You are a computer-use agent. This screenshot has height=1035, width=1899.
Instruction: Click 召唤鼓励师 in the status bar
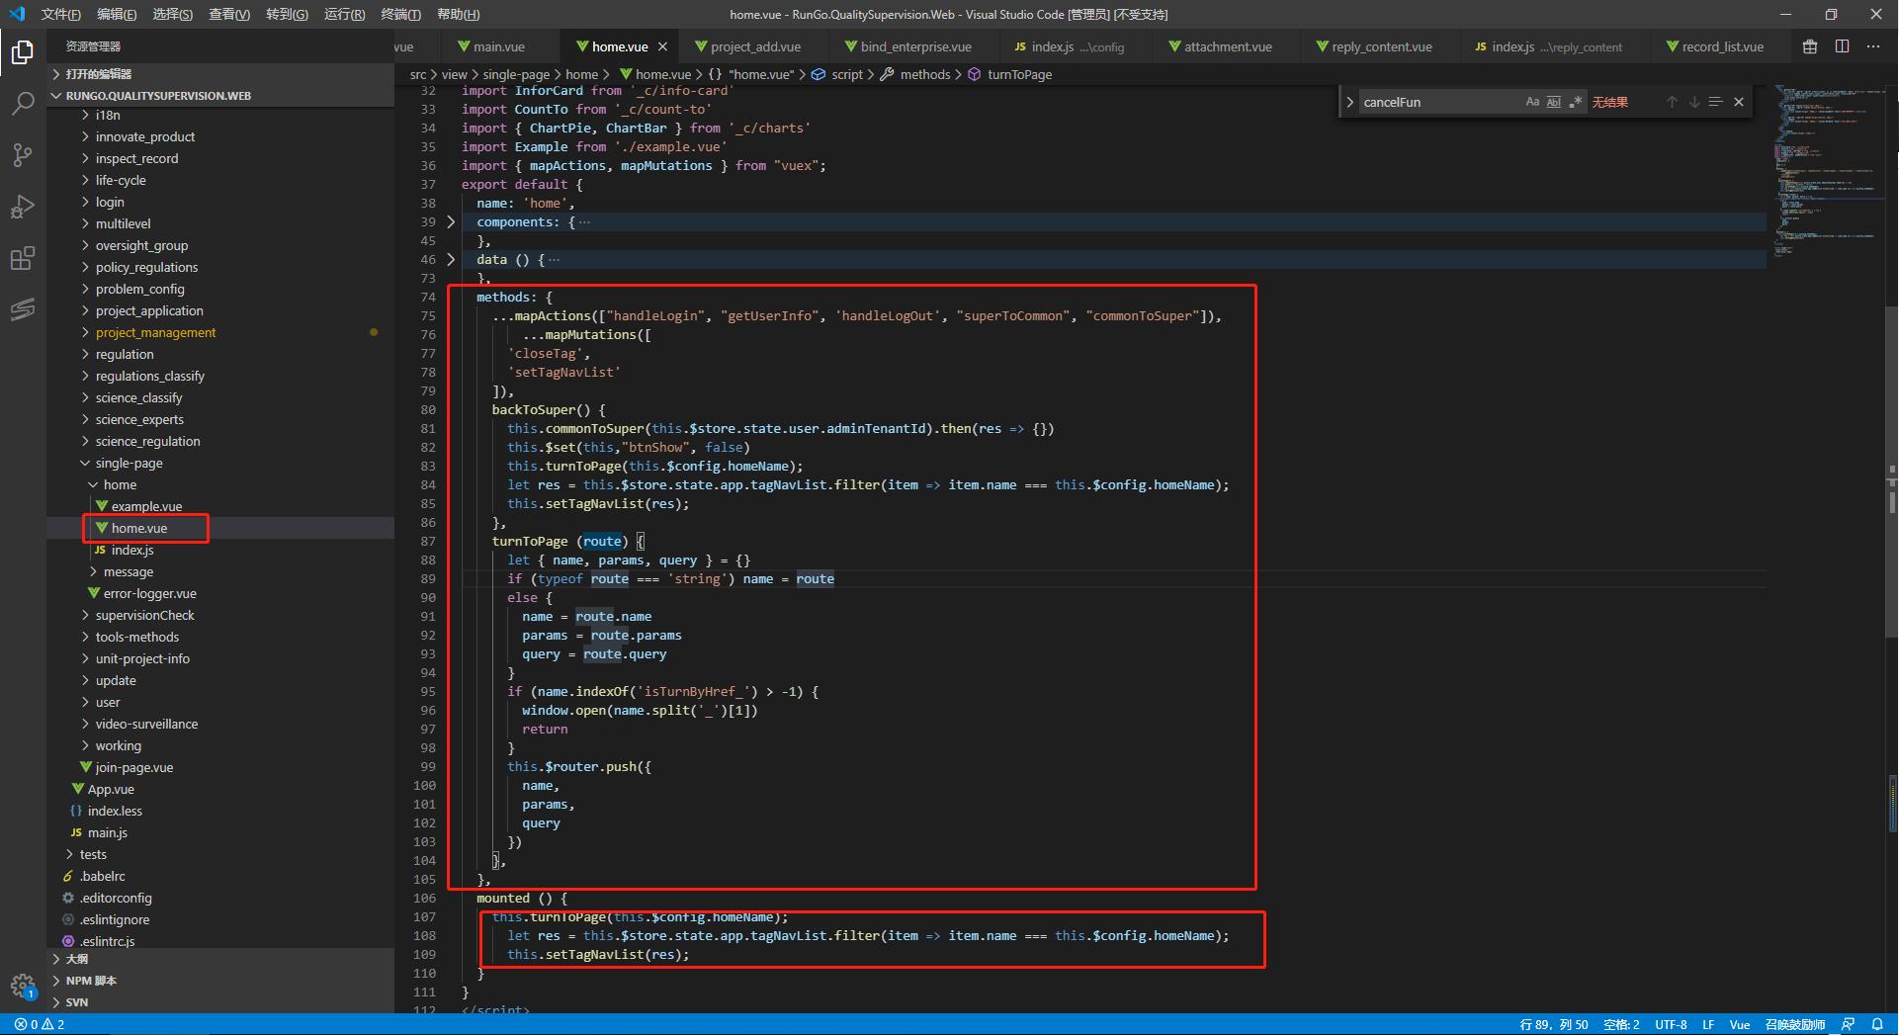coord(1794,1024)
